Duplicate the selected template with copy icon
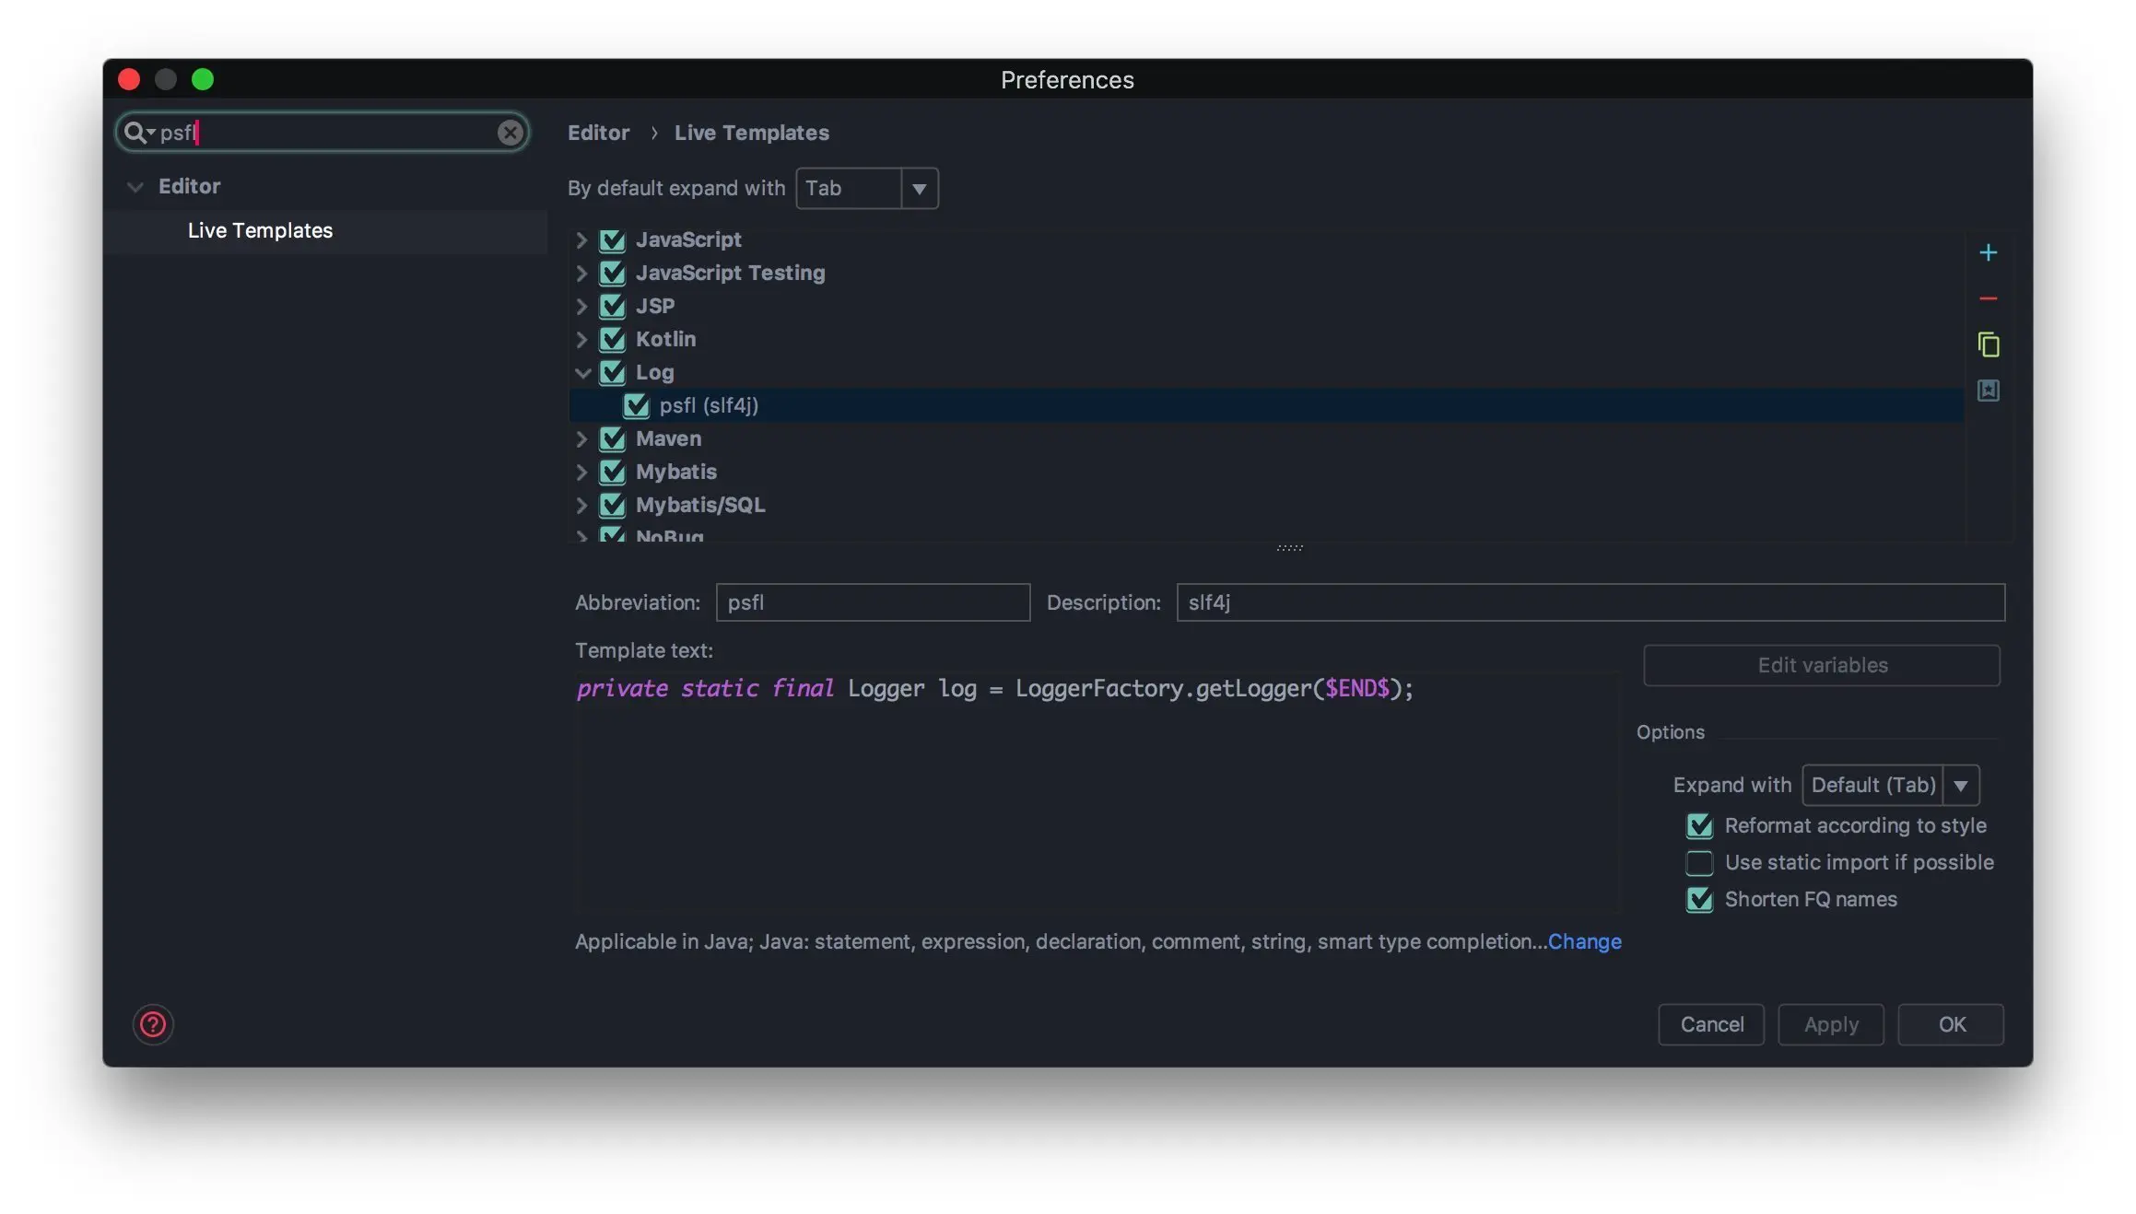Viewport: 2136px width, 1214px height. pyautogui.click(x=1988, y=344)
